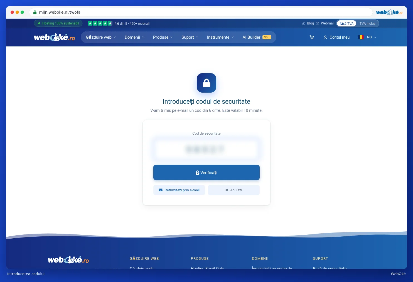Click the Romanian flag icon
The image size is (413, 282).
point(361,37)
